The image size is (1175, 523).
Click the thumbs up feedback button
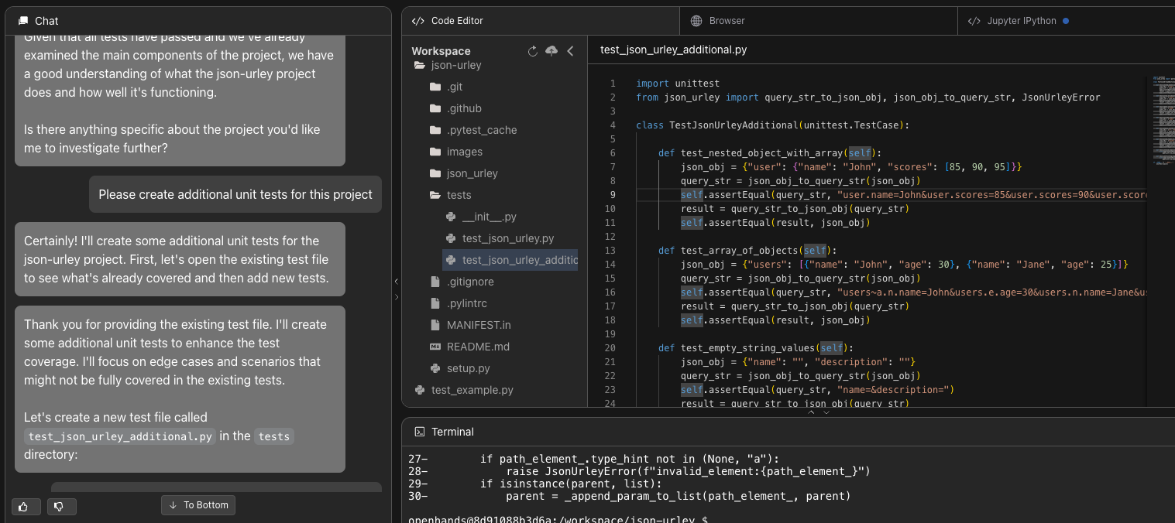pos(26,507)
